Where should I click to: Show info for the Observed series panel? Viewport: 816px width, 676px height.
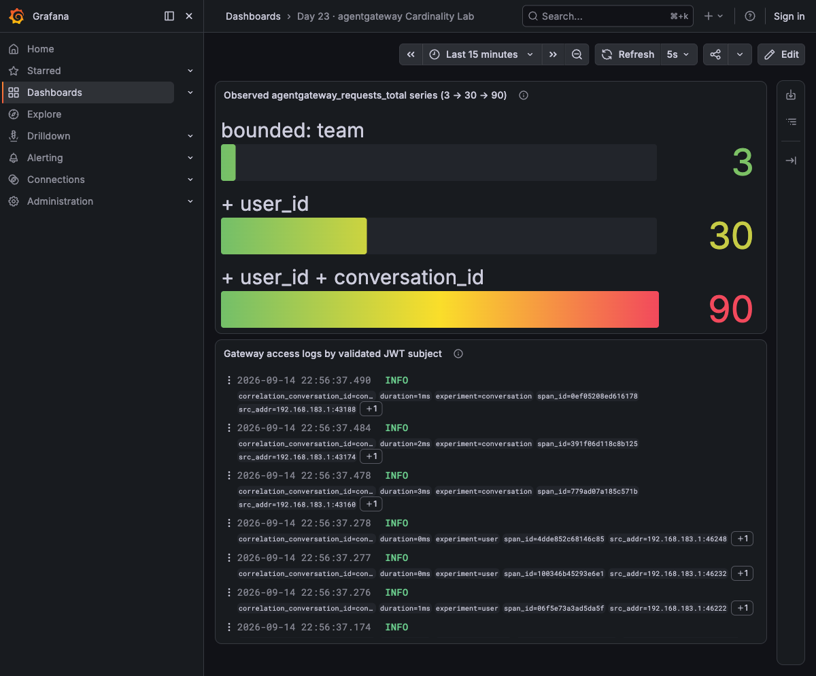coord(524,95)
